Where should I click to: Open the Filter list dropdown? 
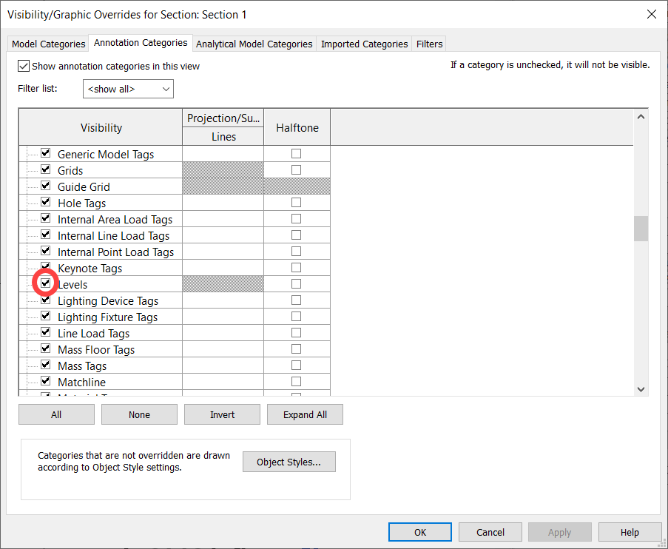click(x=128, y=89)
